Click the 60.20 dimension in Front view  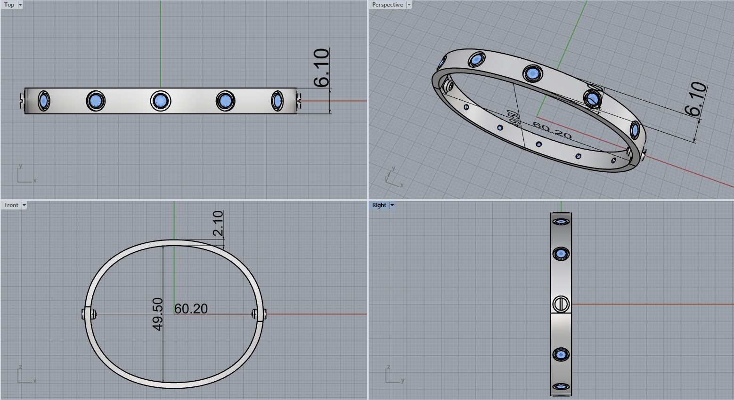[191, 309]
